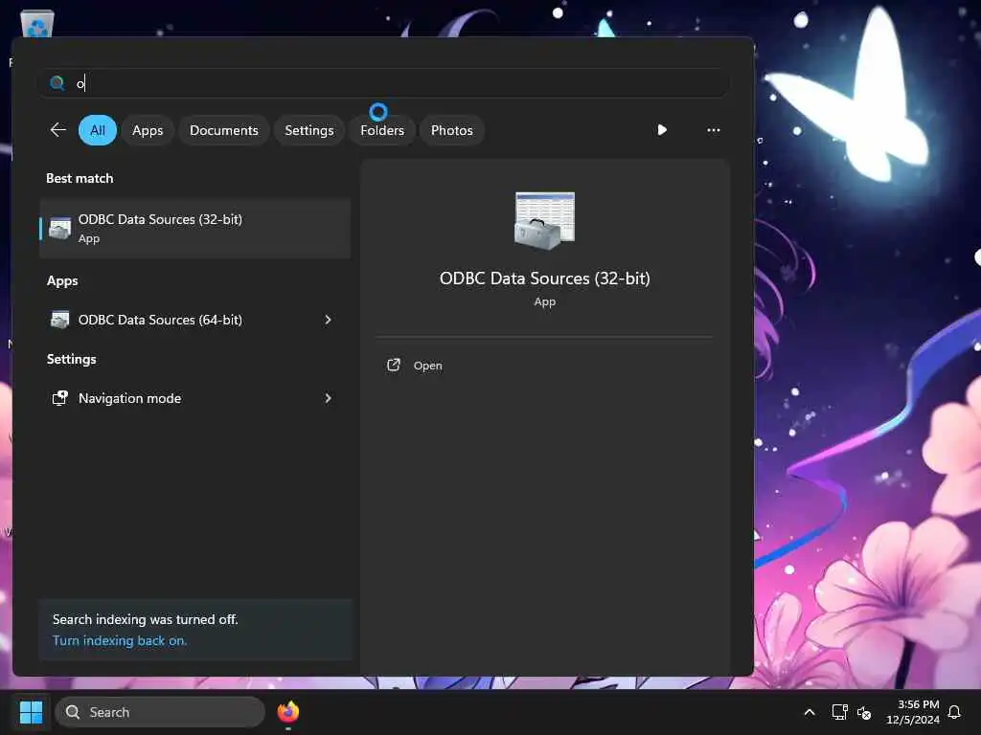Show more filters with the play arrow
Screen dimensions: 981x735
point(662,130)
